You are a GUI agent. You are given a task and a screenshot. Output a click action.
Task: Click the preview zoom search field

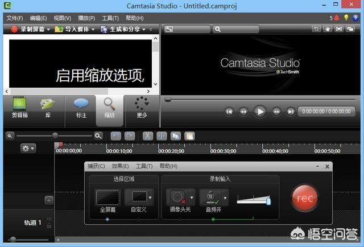(235, 29)
